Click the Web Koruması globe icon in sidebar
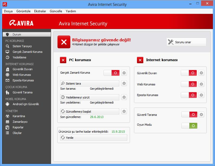 click(x=7, y=75)
